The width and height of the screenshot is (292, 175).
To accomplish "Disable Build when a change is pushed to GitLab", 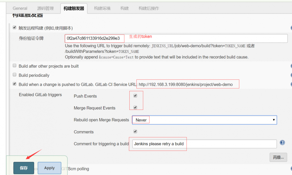I will 14,84.
